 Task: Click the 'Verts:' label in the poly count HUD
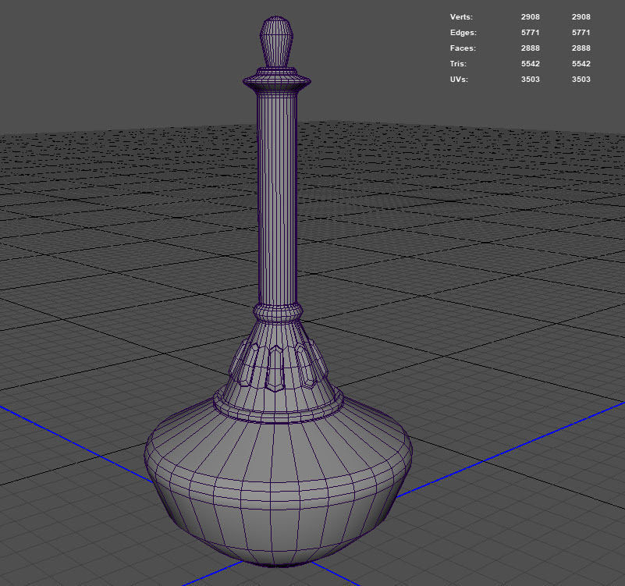[461, 16]
